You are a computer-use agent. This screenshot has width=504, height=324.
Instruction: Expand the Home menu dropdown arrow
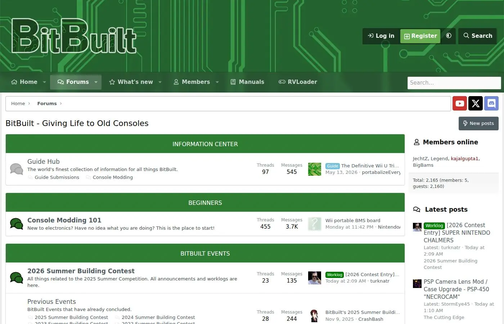[x=45, y=82]
